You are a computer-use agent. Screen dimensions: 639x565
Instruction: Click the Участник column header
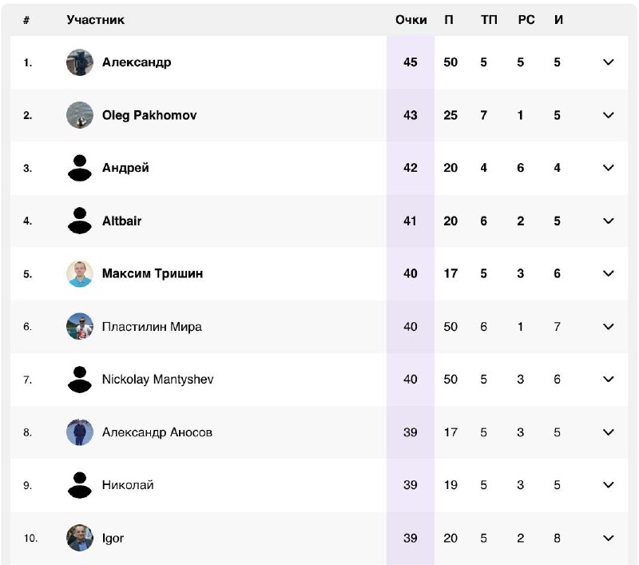95,20
